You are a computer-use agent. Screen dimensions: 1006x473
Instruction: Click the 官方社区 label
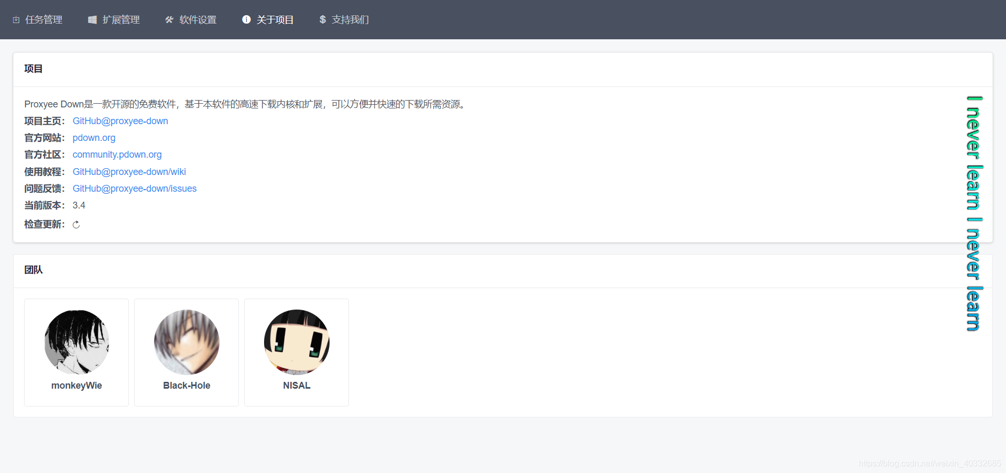click(x=45, y=155)
